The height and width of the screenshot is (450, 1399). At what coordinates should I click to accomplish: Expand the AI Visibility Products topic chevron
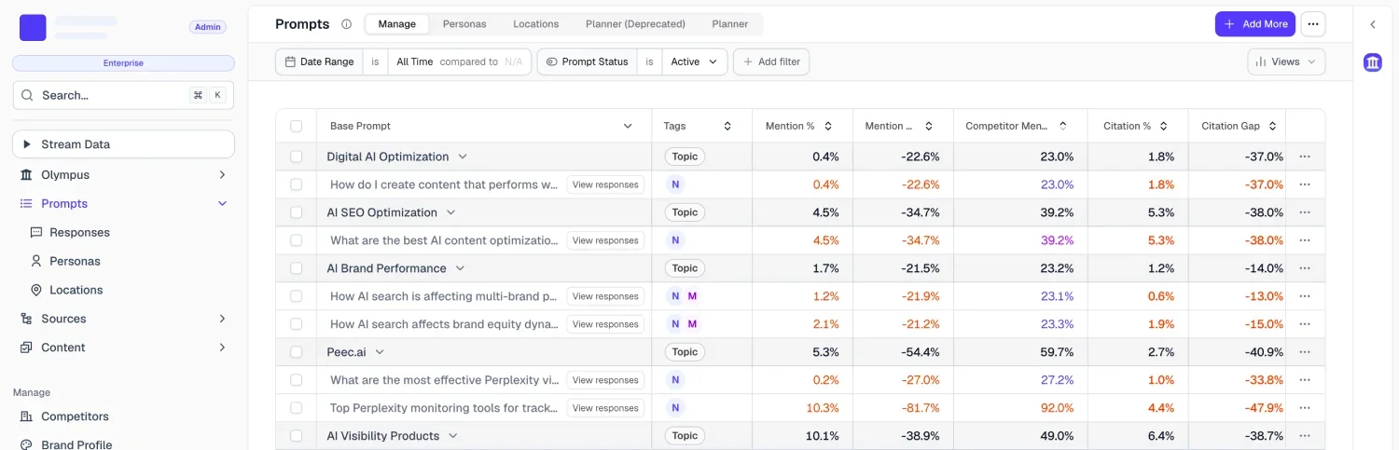453,436
